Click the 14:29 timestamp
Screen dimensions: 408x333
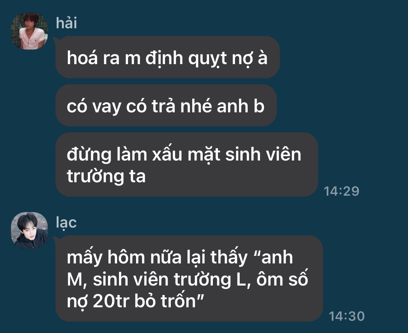point(341,191)
